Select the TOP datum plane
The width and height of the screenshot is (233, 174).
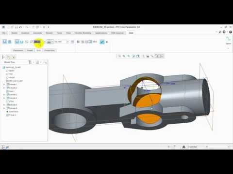click(9, 74)
